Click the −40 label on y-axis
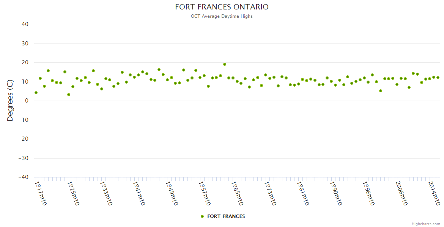 (x=24, y=177)
